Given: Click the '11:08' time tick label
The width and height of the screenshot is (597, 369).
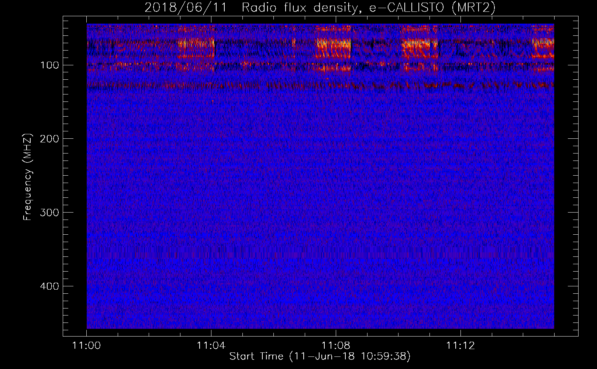Looking at the screenshot, I should 336,346.
